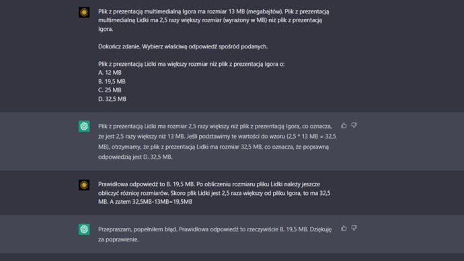Click the ChatGPT logo beside the apology reply
The height and width of the screenshot is (261, 464).
tap(84, 229)
